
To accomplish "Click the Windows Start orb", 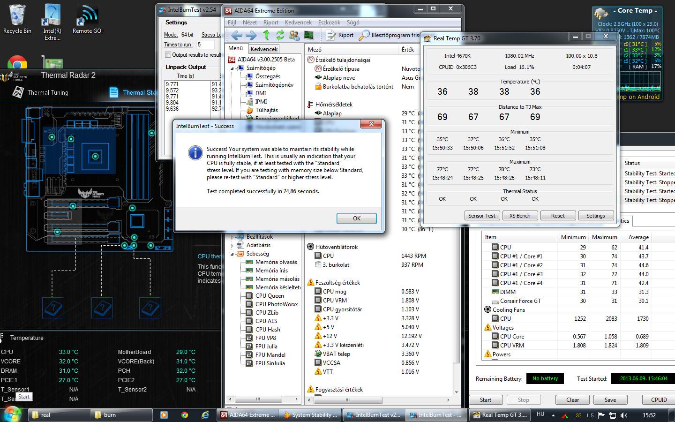I will [12, 414].
